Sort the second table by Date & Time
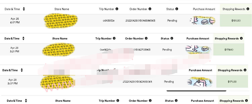Screen dimensions: 252x104 (x=23, y=38)
